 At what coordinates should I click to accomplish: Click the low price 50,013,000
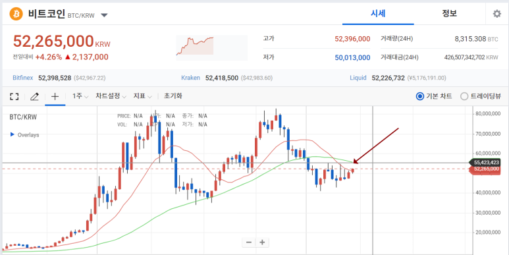(x=352, y=58)
